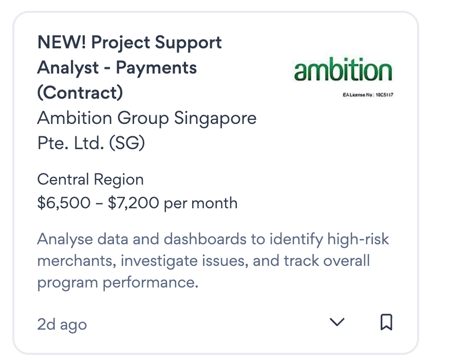The width and height of the screenshot is (449, 360).
Task: Click the 2d ago posting timestamp
Action: pyautogui.click(x=62, y=325)
